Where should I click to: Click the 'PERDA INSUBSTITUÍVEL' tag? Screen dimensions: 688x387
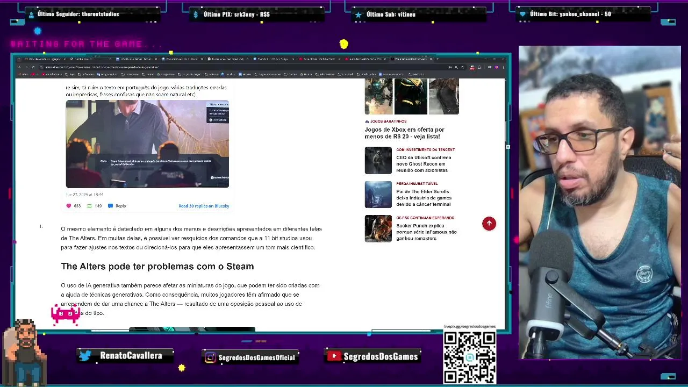pyautogui.click(x=417, y=184)
